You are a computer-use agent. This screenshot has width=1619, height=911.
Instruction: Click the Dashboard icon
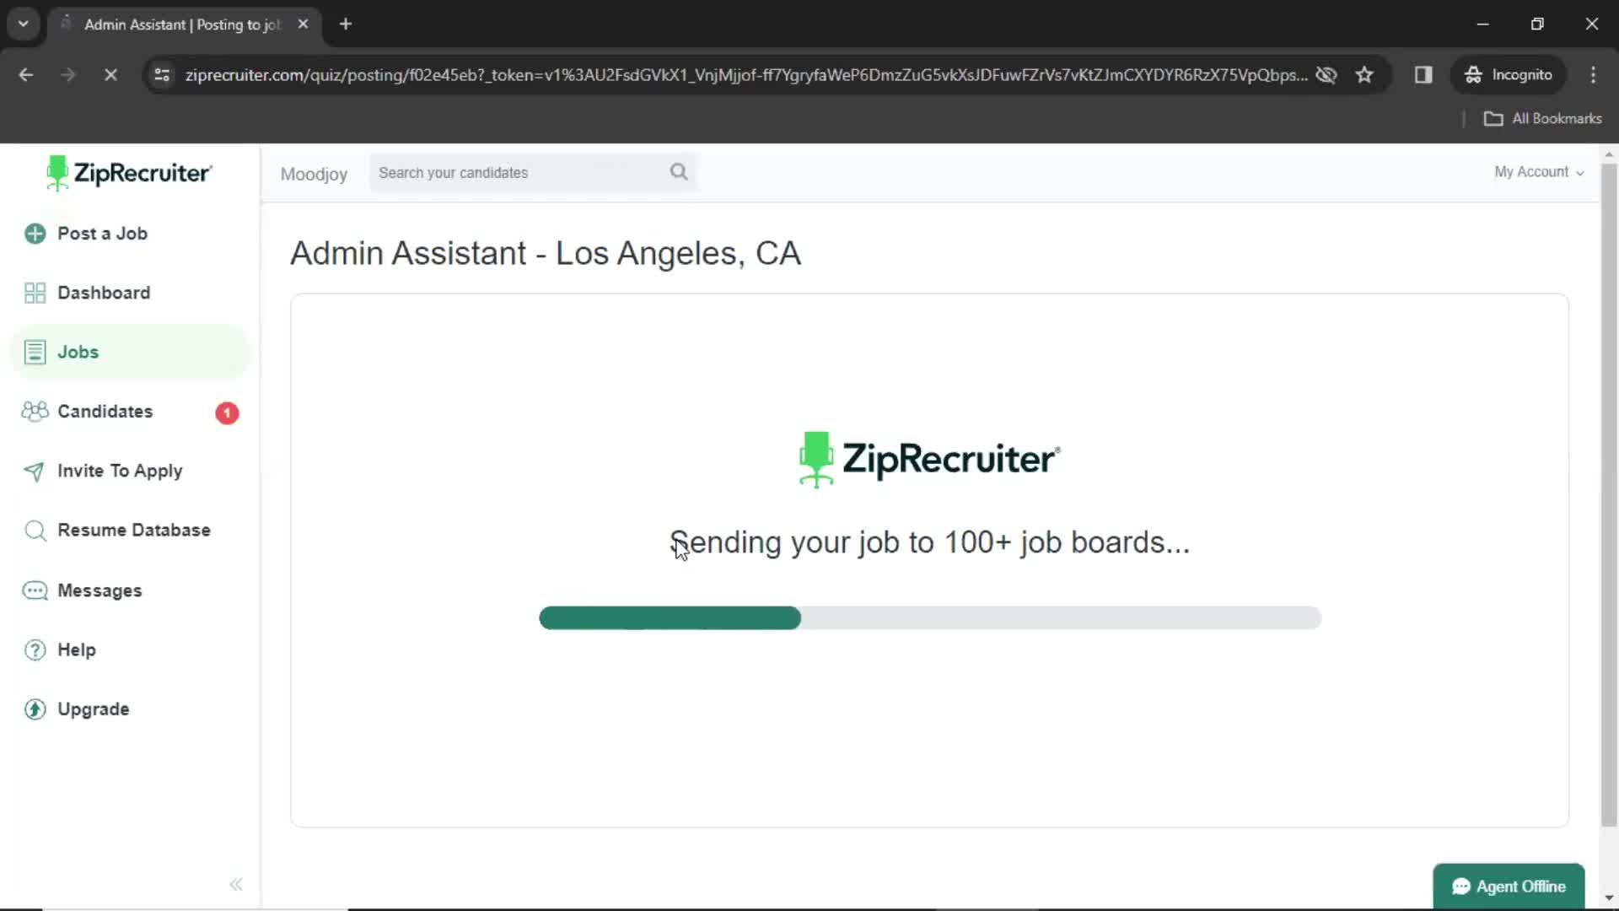34,293
